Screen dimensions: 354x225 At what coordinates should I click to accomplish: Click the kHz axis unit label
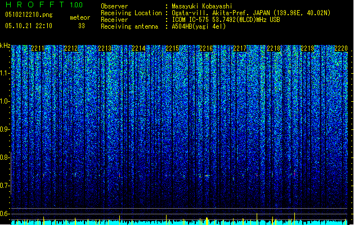coord(5,46)
